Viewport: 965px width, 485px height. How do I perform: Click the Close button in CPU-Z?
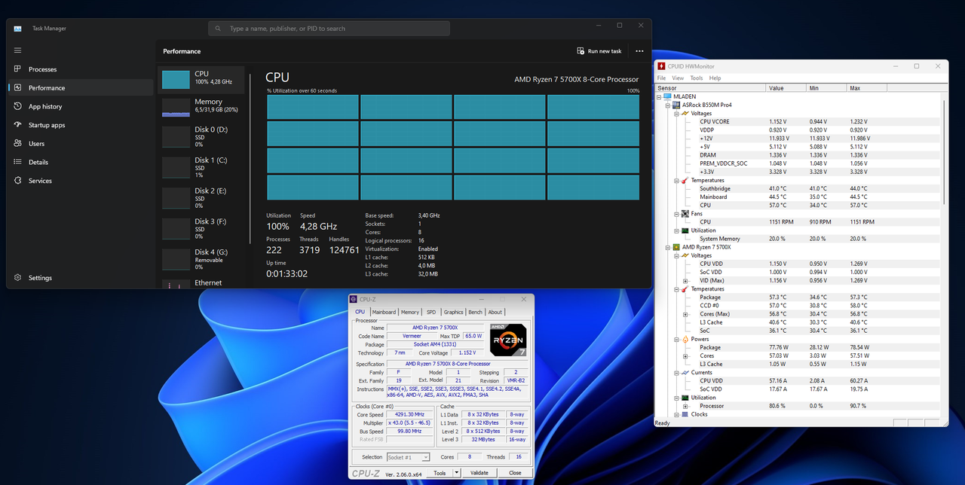click(515, 473)
